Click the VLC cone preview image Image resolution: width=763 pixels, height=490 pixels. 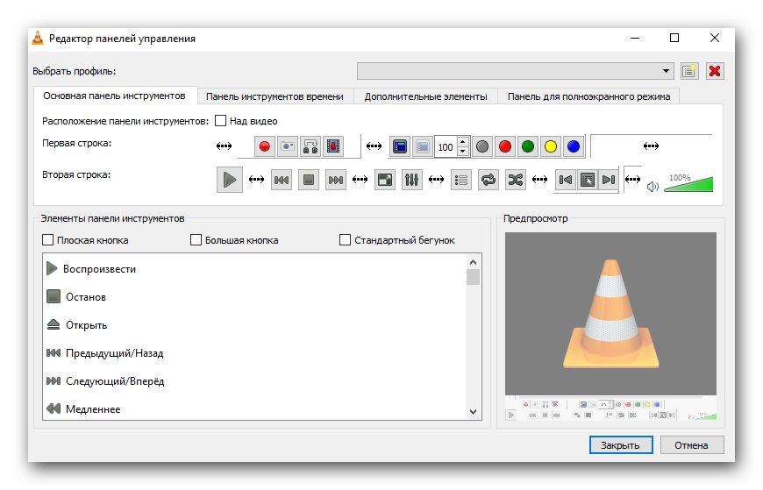click(x=610, y=313)
